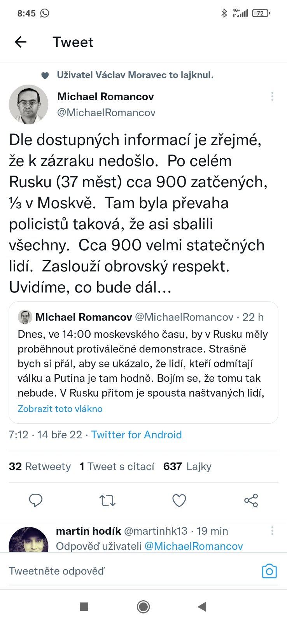287x624 pixels.
Task: Open the tweet's three-dot overflow menu
Action: (x=272, y=96)
